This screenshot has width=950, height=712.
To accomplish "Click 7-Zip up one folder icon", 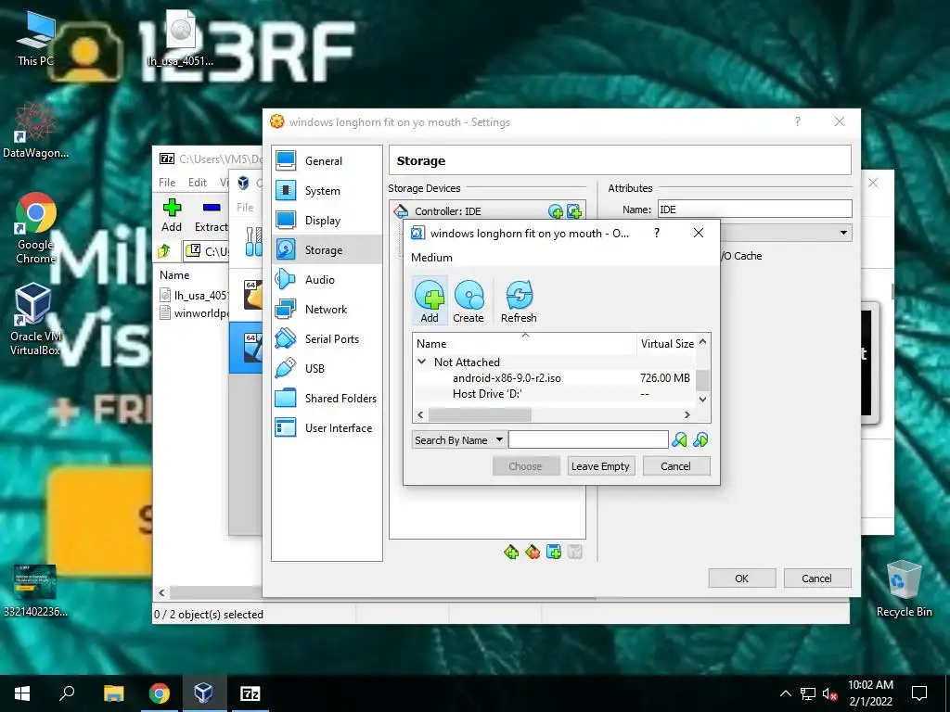I will tap(164, 250).
